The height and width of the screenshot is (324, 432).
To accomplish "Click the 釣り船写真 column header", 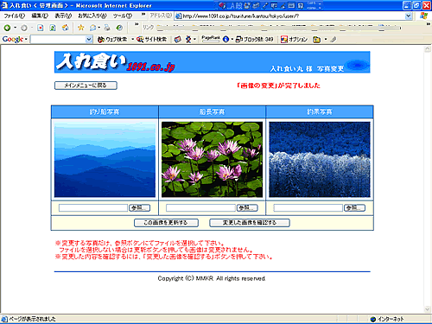I will pyautogui.click(x=105, y=112).
